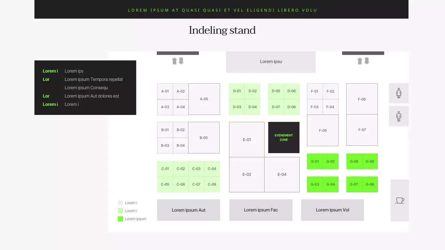
Task: Click the right entrance down arrow icon
Action: click(x=366, y=61)
